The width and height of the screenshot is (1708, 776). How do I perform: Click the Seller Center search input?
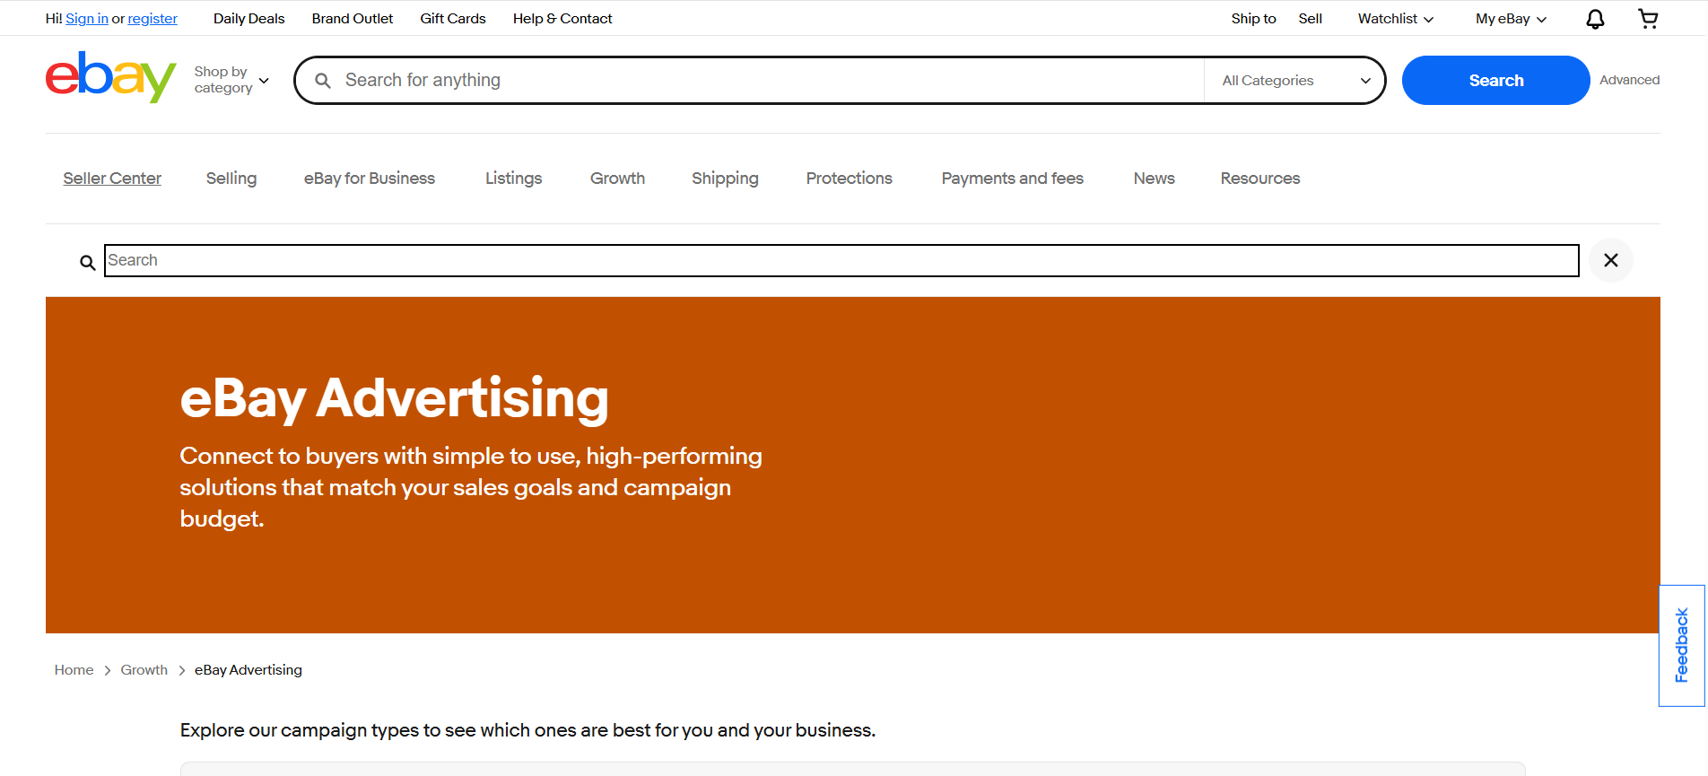841,260
